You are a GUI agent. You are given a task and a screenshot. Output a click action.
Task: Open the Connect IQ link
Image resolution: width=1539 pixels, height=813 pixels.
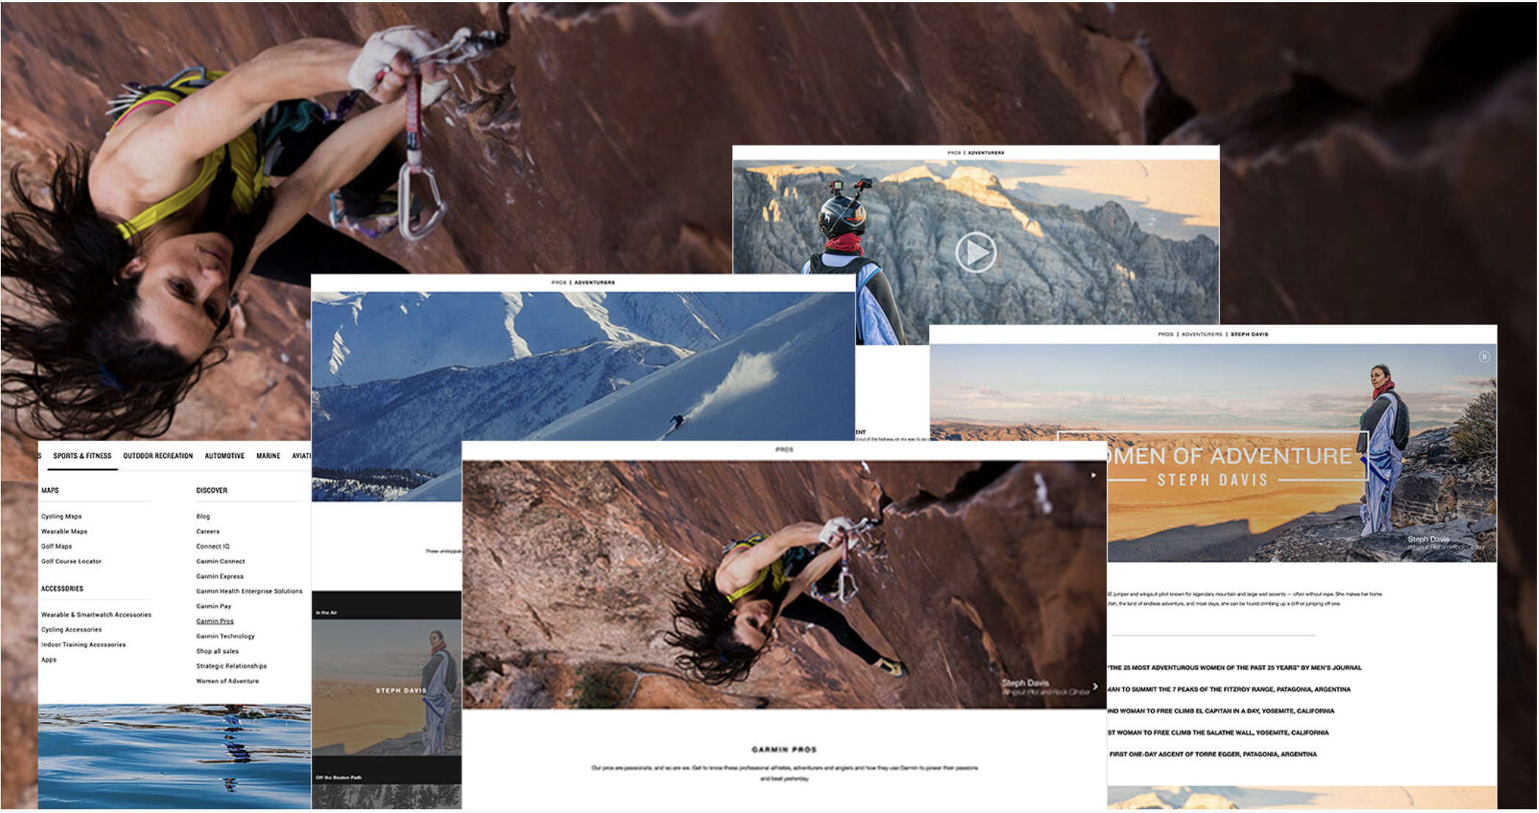click(x=213, y=546)
